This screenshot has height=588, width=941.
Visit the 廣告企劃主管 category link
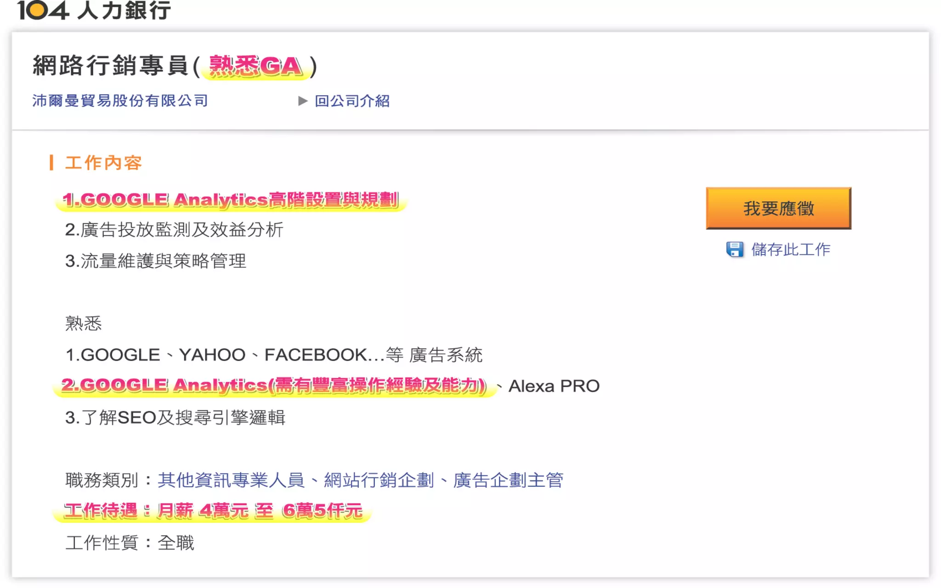508,480
